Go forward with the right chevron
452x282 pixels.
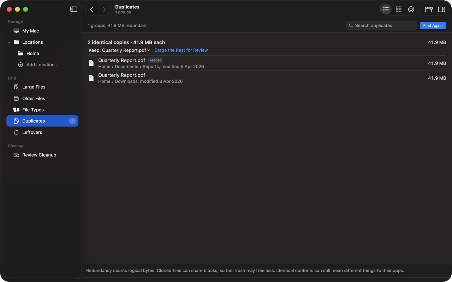(x=104, y=10)
